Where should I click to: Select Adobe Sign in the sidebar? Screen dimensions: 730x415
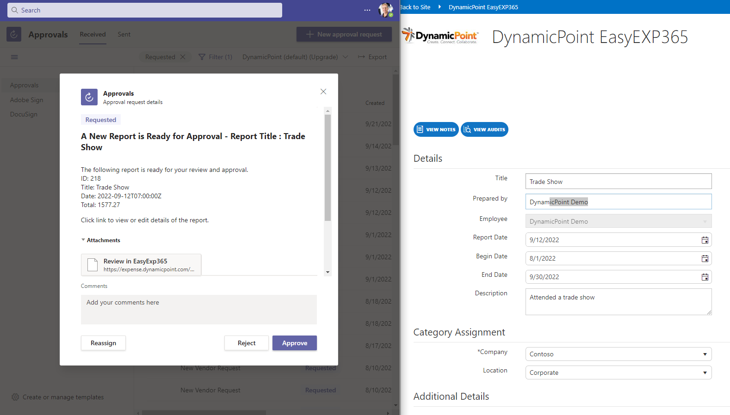point(27,100)
